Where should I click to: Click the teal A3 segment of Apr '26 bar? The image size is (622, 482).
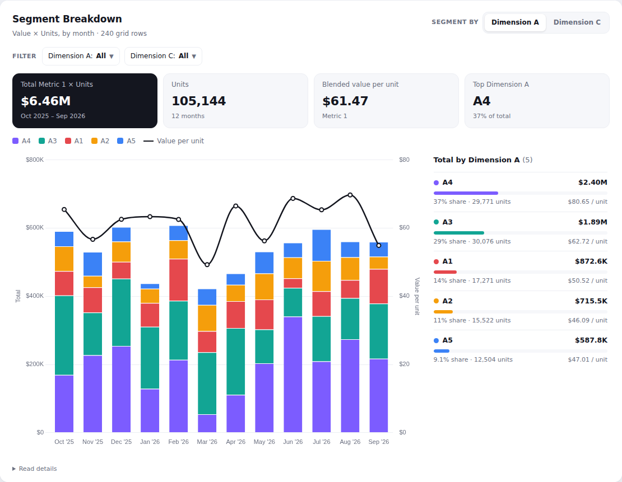235,362
